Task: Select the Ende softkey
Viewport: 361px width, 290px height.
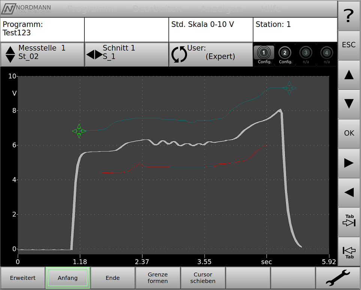Action: coord(112,278)
